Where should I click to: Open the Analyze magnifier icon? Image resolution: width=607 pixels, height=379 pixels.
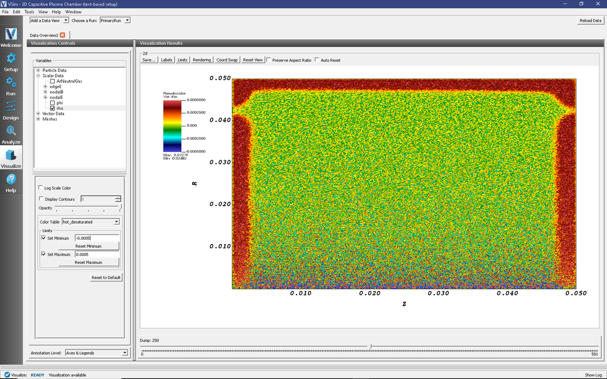point(11,131)
